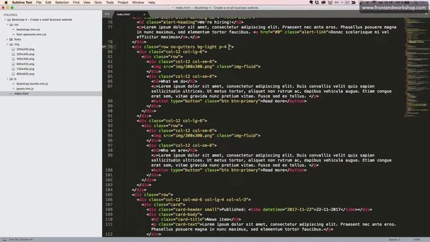
Task: Click the file icon beside bootstrap.min.css
Action: [x=13, y=30]
